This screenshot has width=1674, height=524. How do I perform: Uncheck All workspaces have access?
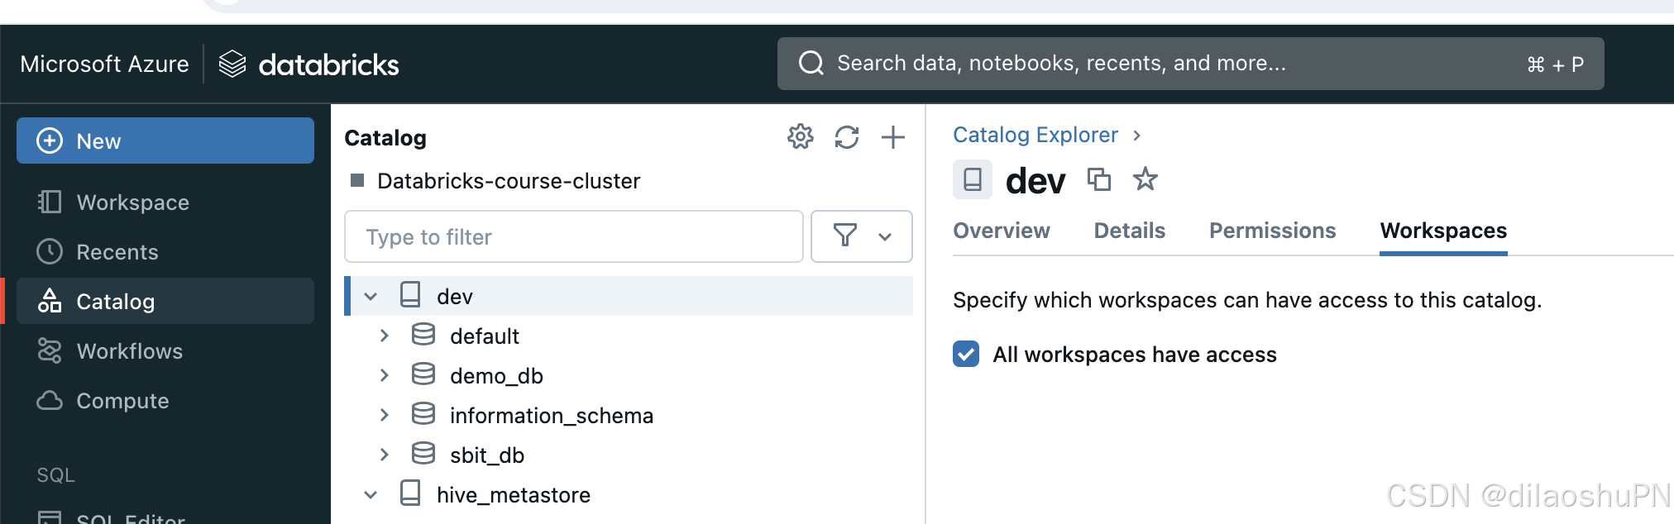966,355
